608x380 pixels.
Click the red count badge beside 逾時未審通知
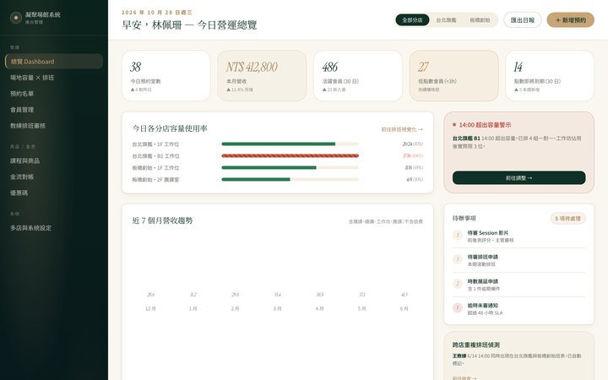click(x=458, y=307)
